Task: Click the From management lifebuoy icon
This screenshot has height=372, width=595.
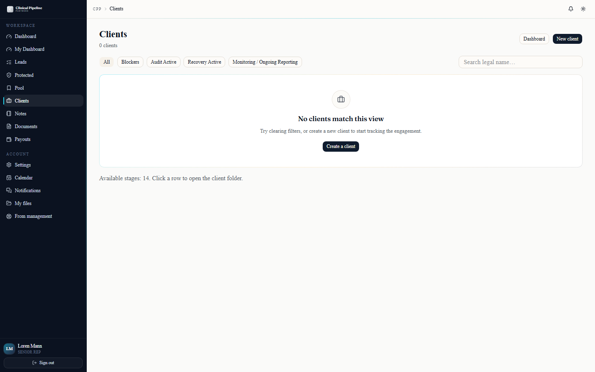Action: (x=9, y=216)
